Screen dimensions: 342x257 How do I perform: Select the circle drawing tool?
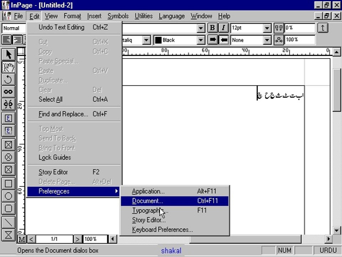coord(9,196)
